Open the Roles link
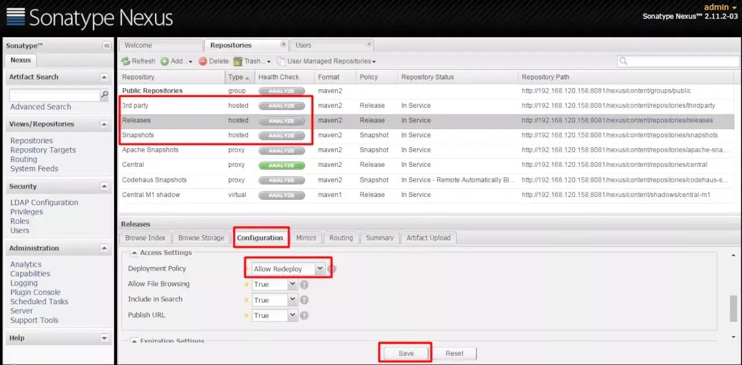This screenshot has width=742, height=365. 20,221
